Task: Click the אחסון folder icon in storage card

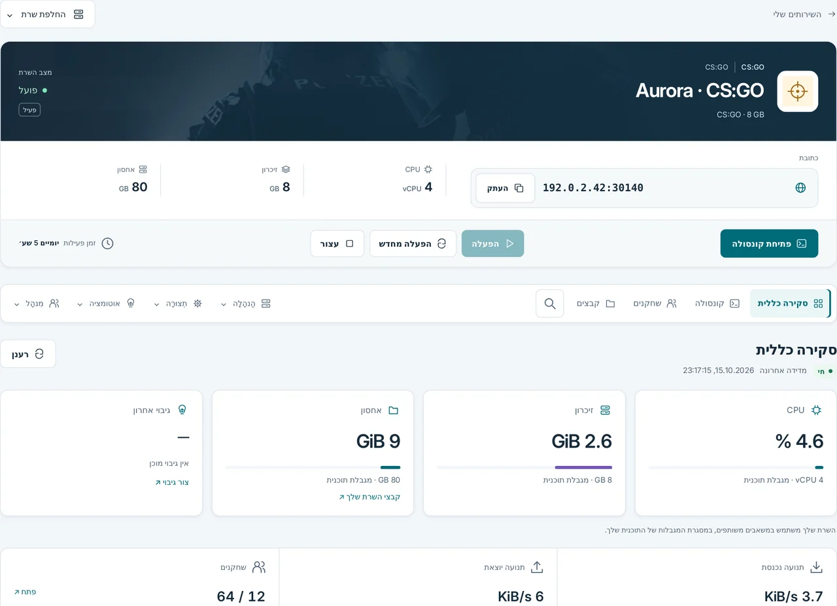Action: pos(393,410)
